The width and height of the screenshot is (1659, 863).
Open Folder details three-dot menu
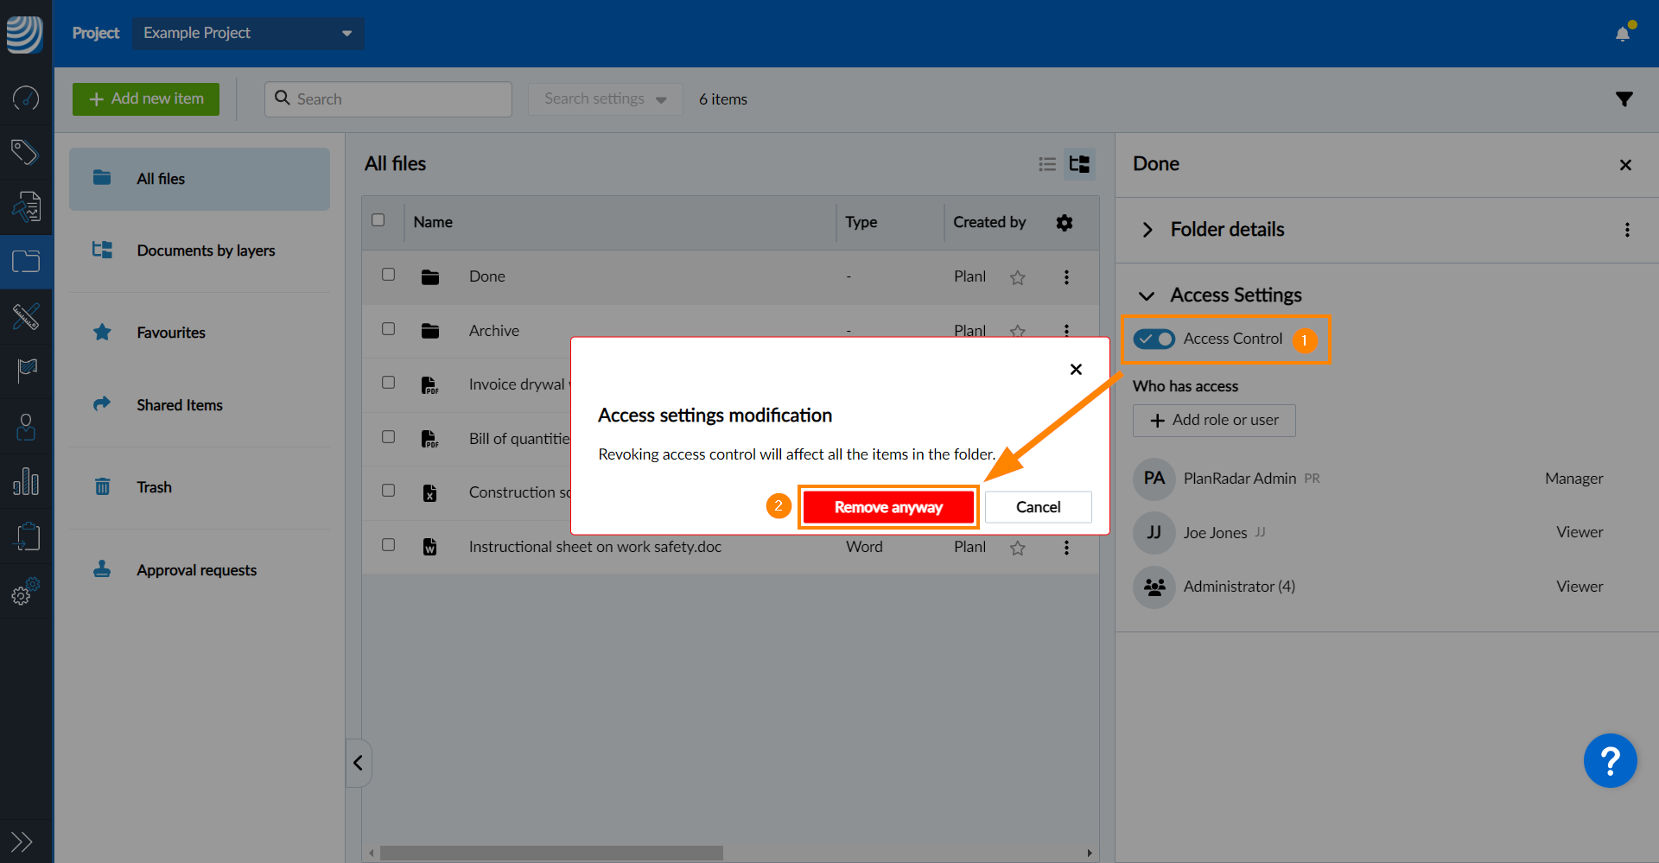tap(1627, 230)
